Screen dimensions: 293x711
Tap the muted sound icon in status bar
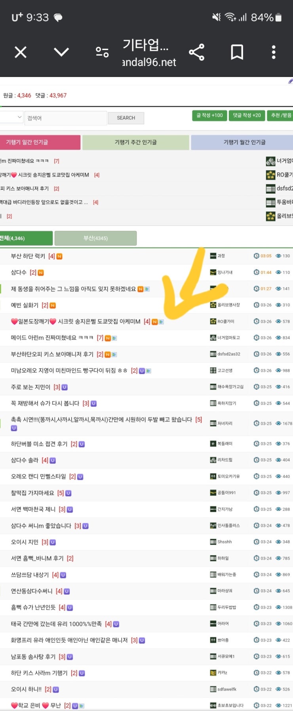(216, 17)
